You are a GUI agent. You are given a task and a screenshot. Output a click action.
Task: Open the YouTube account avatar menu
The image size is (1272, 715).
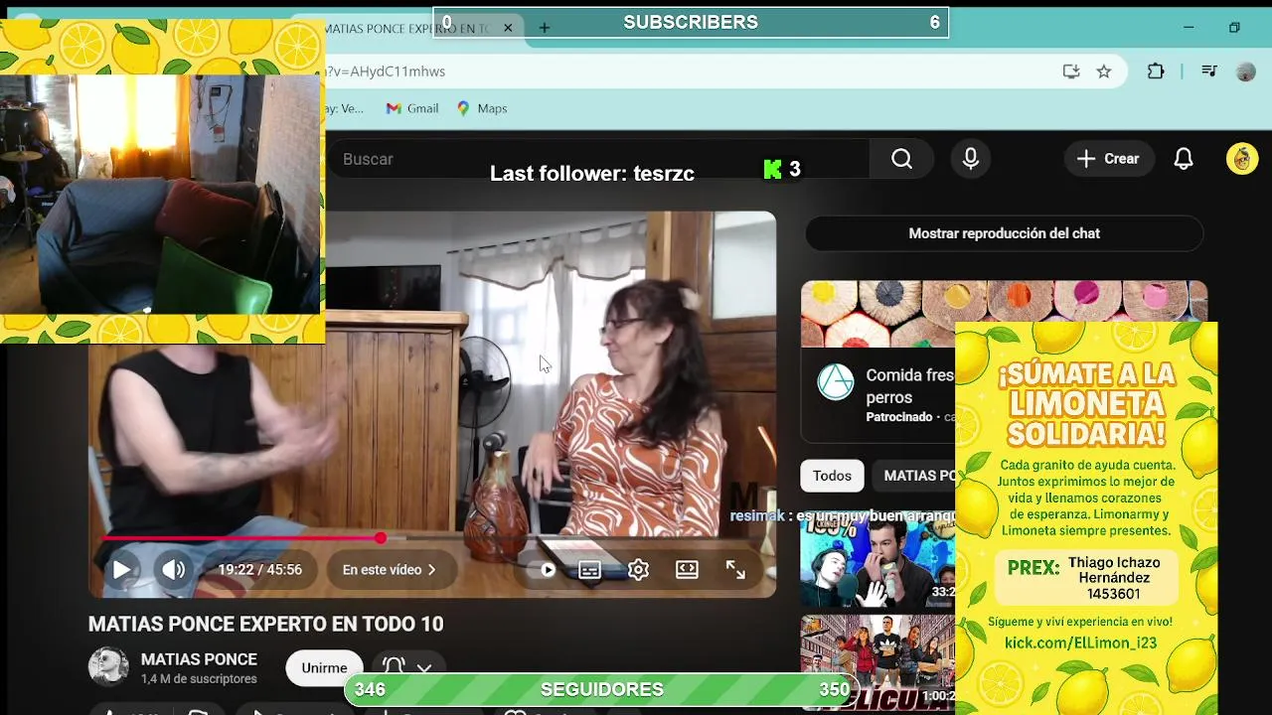[x=1242, y=159]
